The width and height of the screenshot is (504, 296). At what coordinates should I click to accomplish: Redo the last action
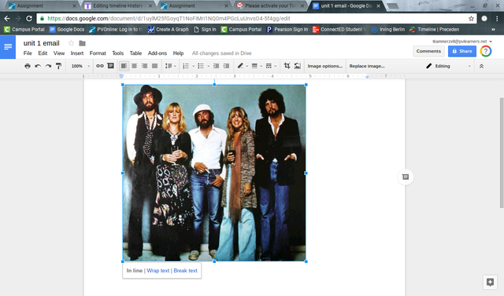tap(48, 66)
